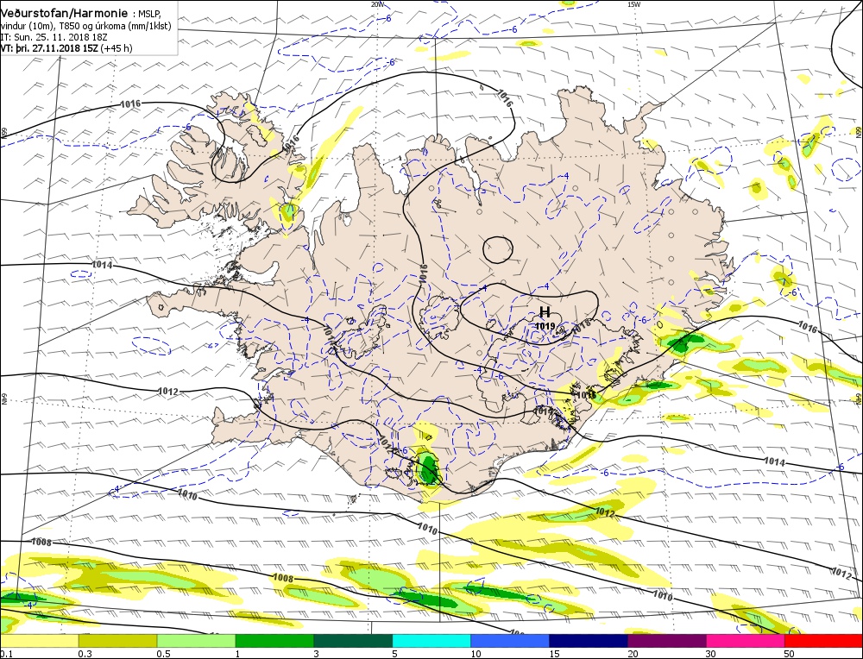This screenshot has height=659, width=863.
Task: Click the 15W longitude label at top
Action: click(x=634, y=3)
